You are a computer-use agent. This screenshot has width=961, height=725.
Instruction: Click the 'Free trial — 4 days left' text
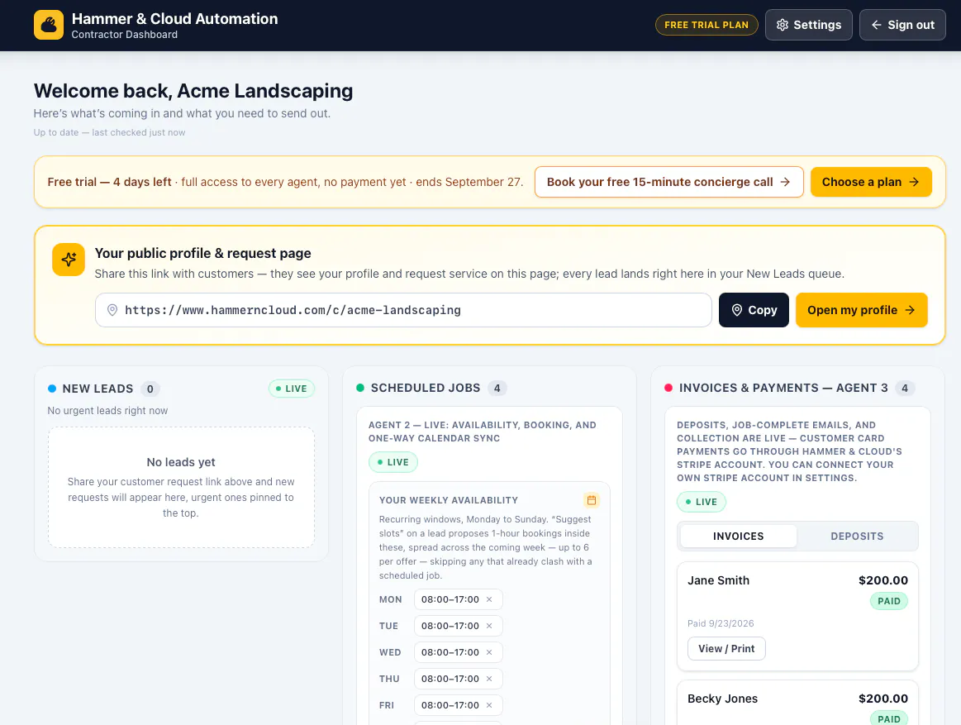click(110, 182)
